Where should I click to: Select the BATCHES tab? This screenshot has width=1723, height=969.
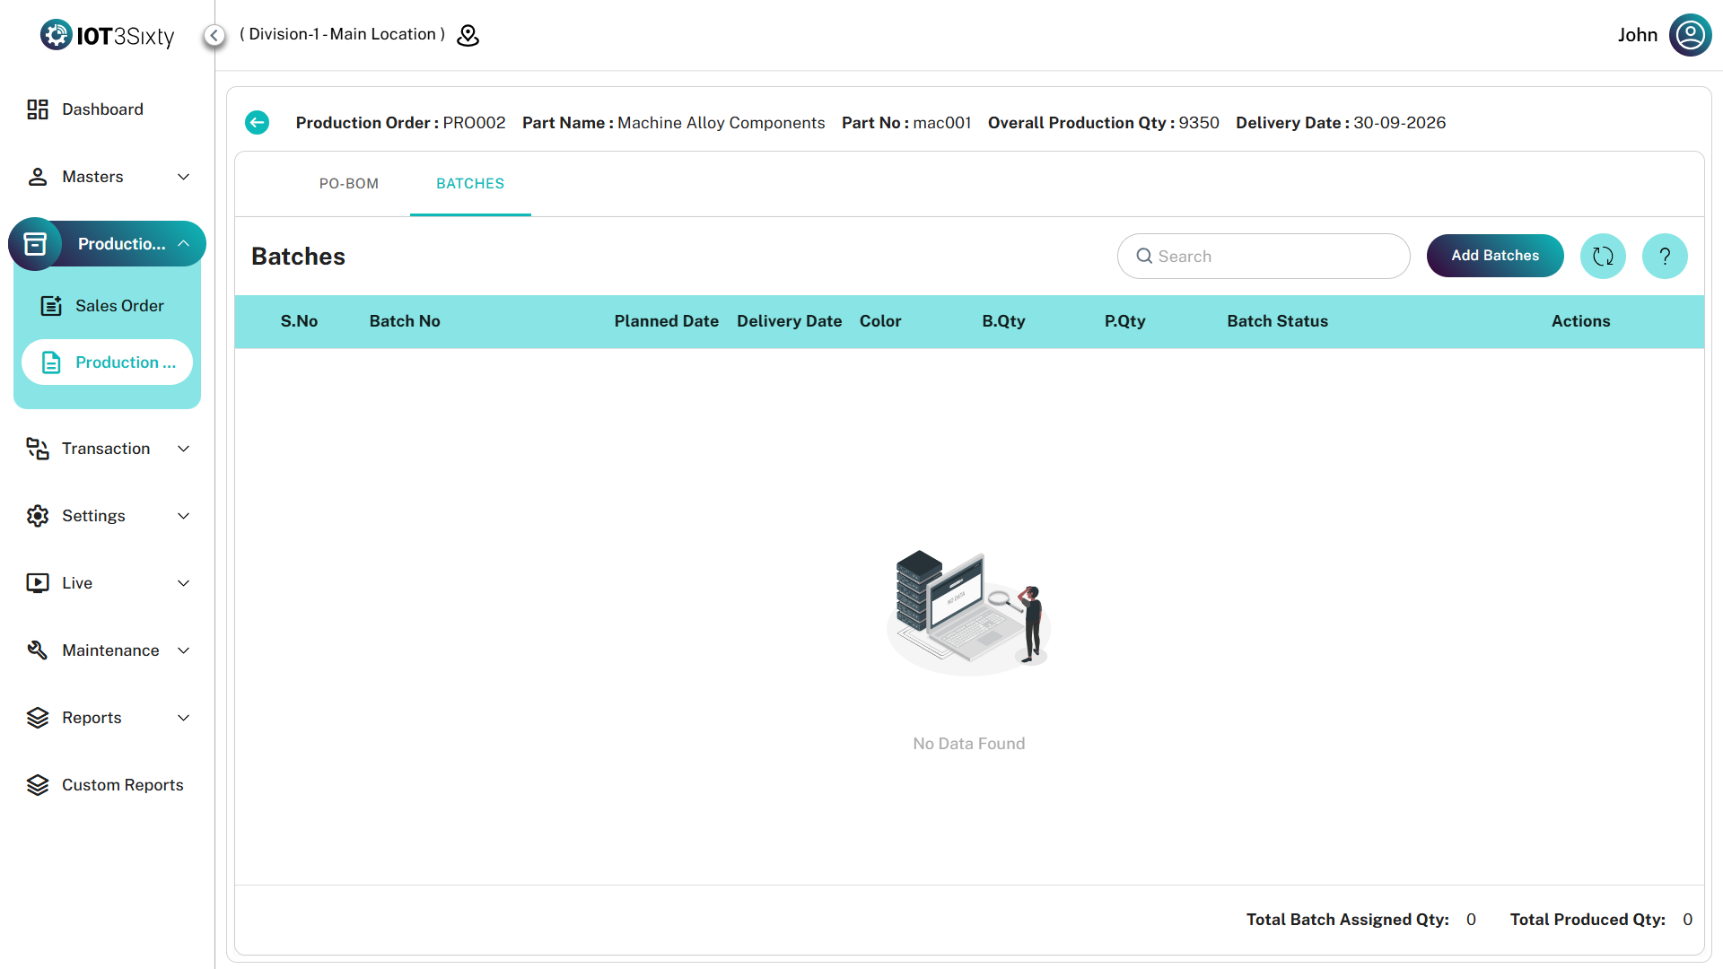[470, 184]
